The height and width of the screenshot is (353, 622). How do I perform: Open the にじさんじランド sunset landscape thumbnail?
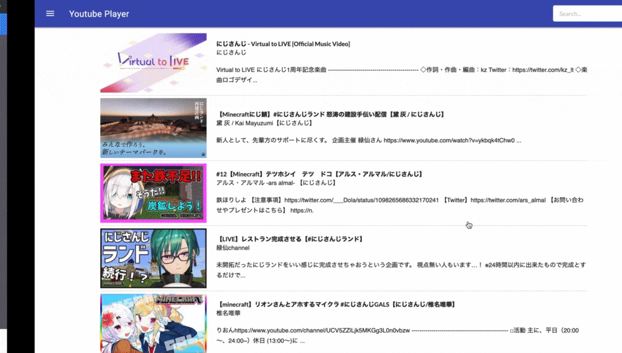click(153, 128)
